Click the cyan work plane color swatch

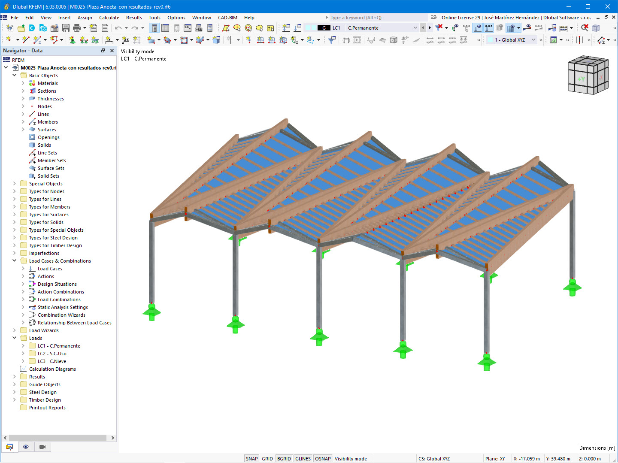coord(490,39)
